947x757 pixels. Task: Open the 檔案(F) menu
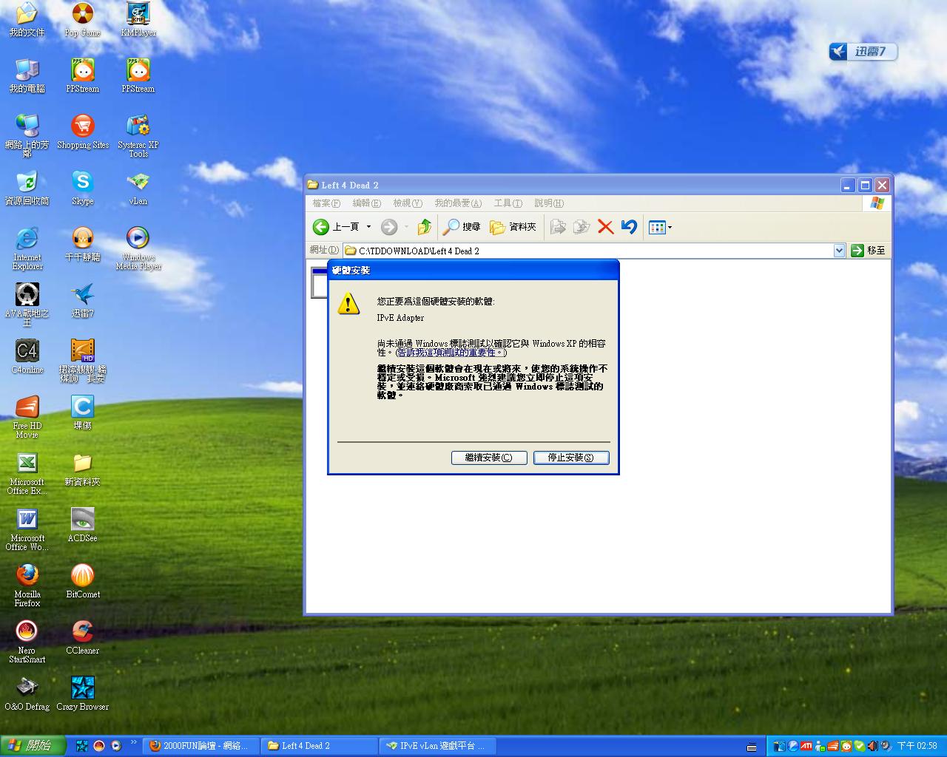coord(326,203)
